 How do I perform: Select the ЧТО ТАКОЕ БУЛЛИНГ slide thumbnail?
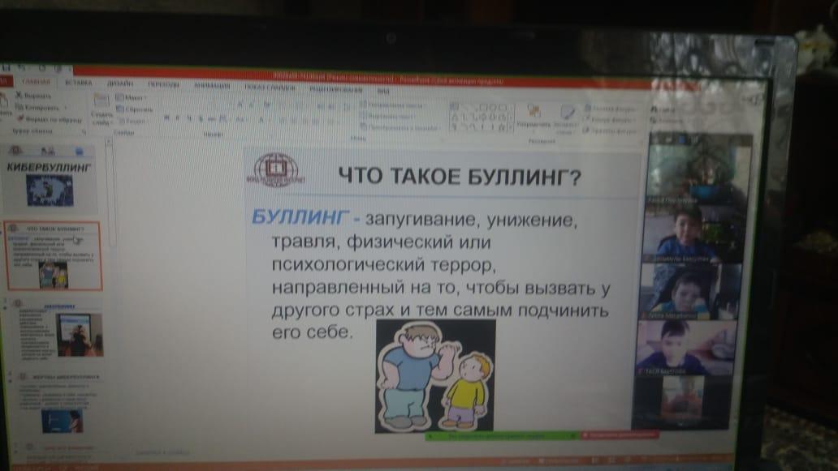54,256
